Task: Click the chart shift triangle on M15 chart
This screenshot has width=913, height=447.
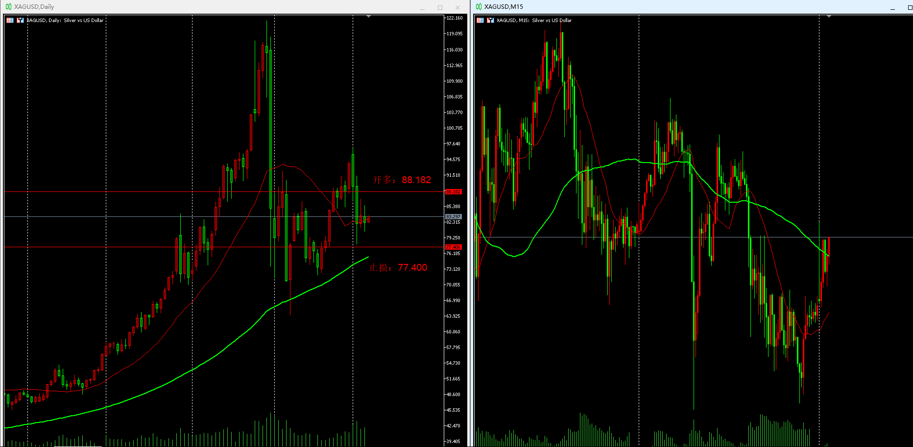Action: click(x=829, y=17)
